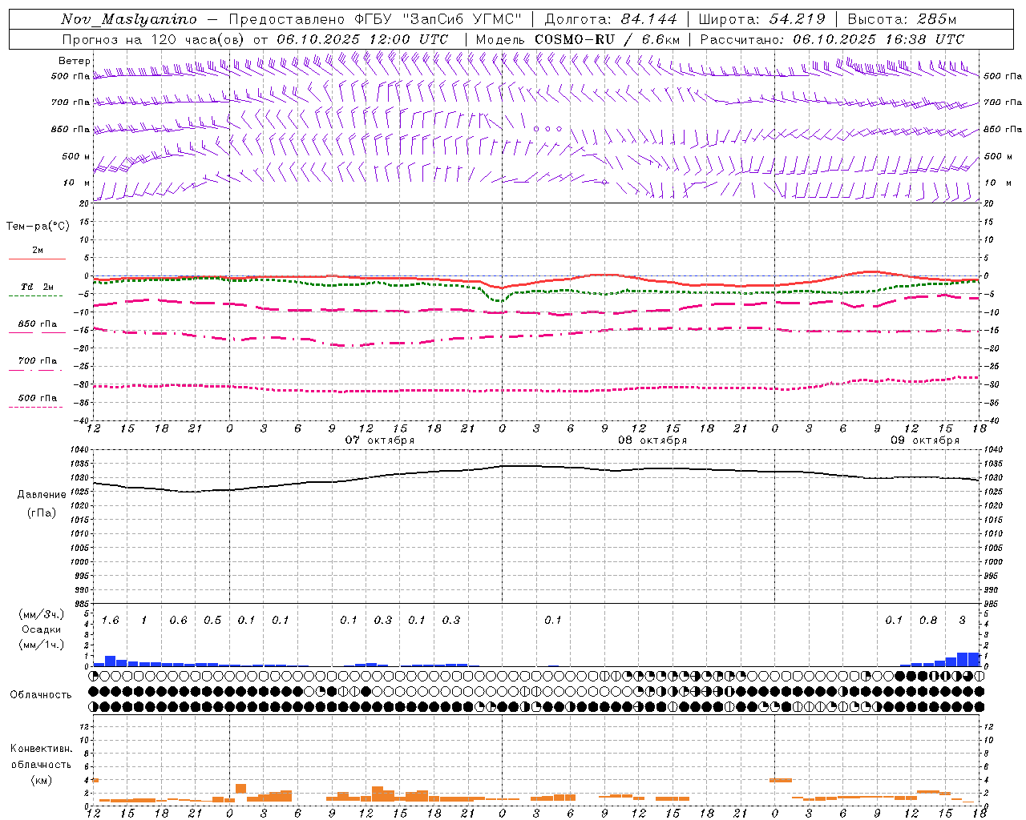Image resolution: width=1026 pixels, height=820 pixels.
Task: Click the dashed line sample under 'Td 2м'
Action: pos(35,296)
